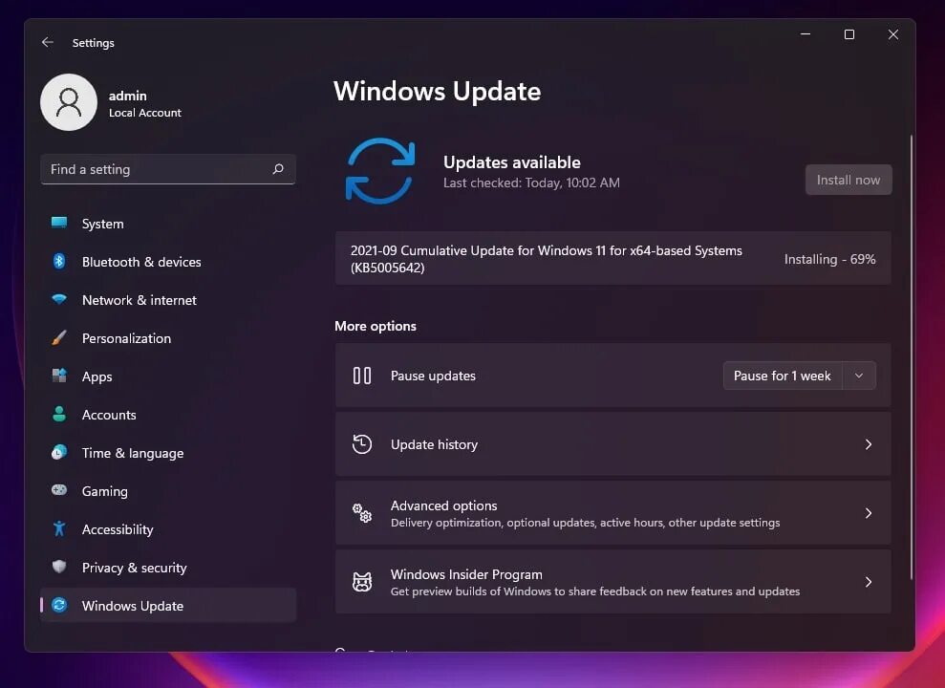This screenshot has width=945, height=688.
Task: Click the Updates available heading
Action: tap(511, 162)
